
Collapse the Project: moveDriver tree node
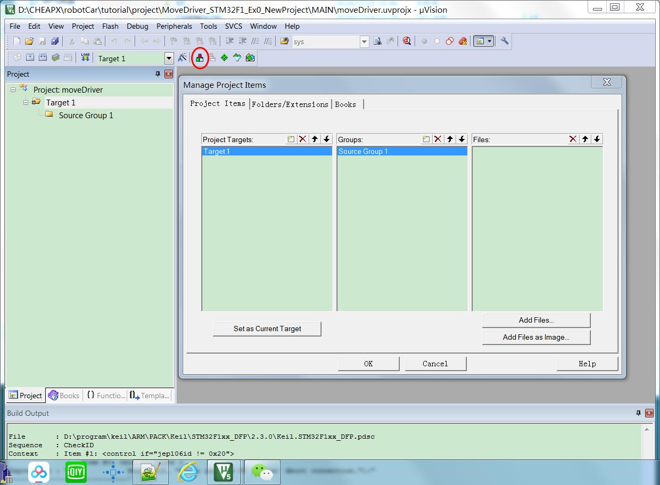(13, 89)
